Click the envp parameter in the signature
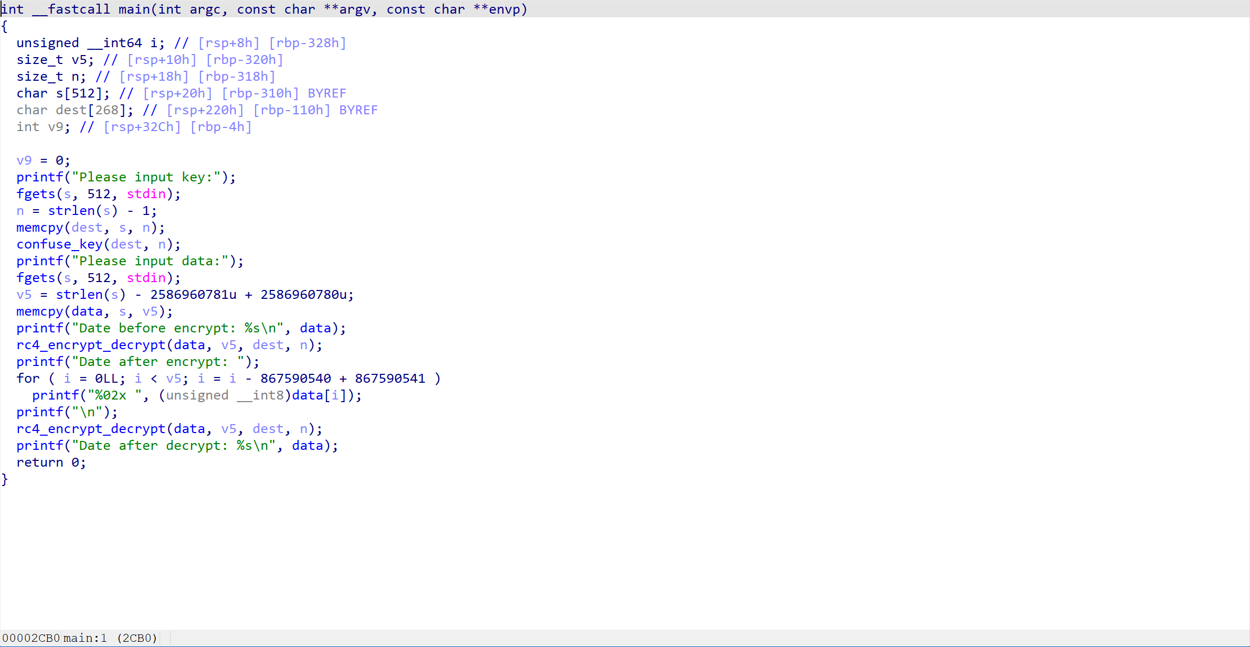Screen dimensions: 1250x647 coord(503,9)
